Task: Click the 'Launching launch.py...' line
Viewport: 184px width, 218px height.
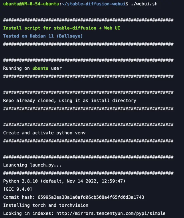Action: (32, 165)
